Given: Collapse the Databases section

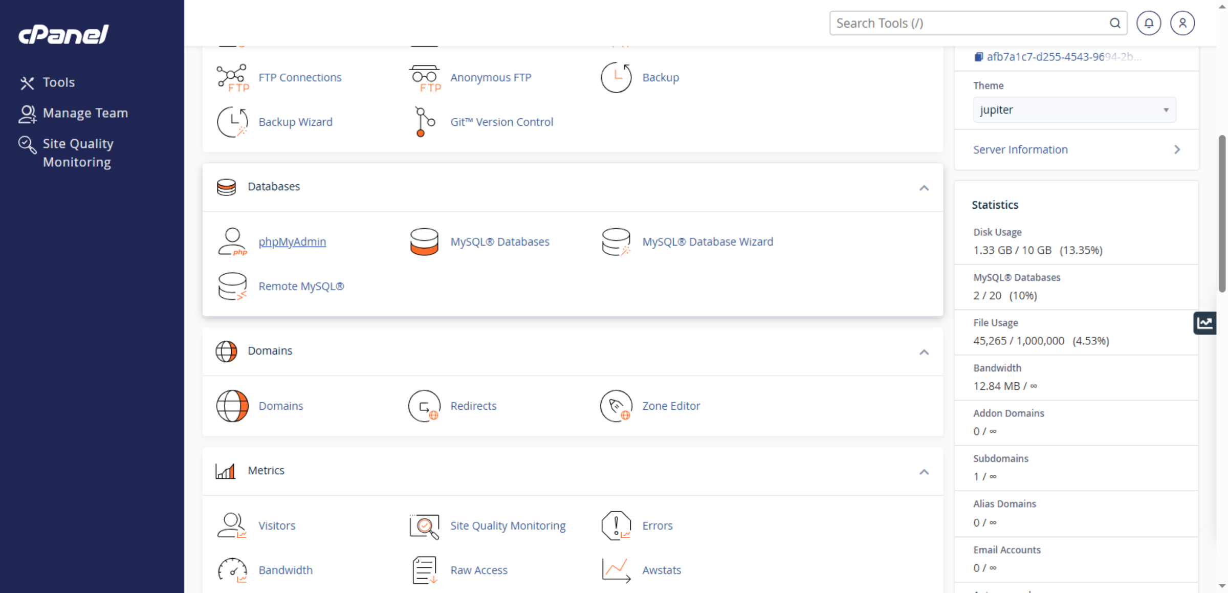Looking at the screenshot, I should click(924, 188).
